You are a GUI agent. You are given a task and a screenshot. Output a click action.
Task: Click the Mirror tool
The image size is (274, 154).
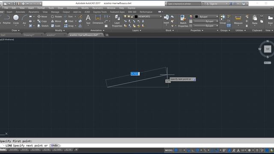pos(56,21)
